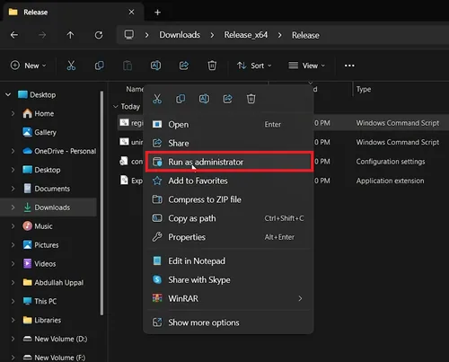Select Add to Favorites

tap(228, 181)
